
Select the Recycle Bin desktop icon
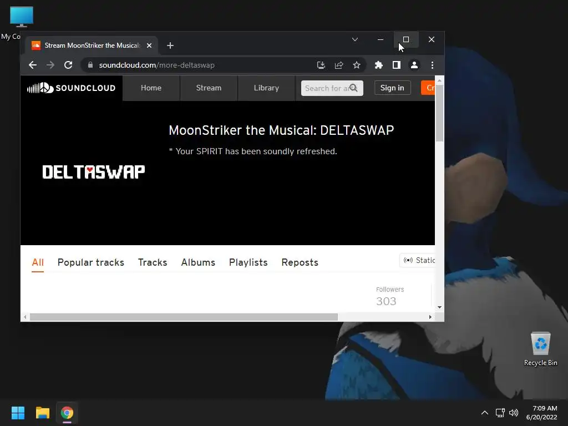pyautogui.click(x=540, y=349)
